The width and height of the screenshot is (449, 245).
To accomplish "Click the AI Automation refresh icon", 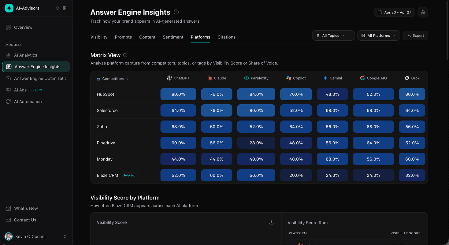I will [x=8, y=102].
